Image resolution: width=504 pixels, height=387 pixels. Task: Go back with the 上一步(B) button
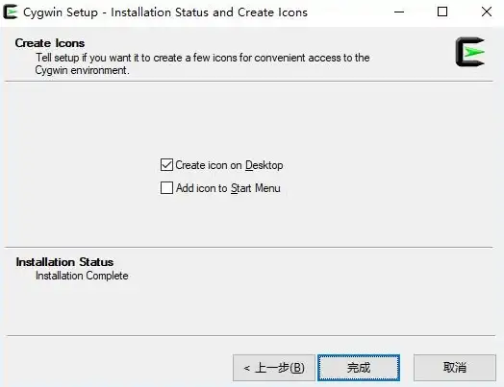coord(274,368)
